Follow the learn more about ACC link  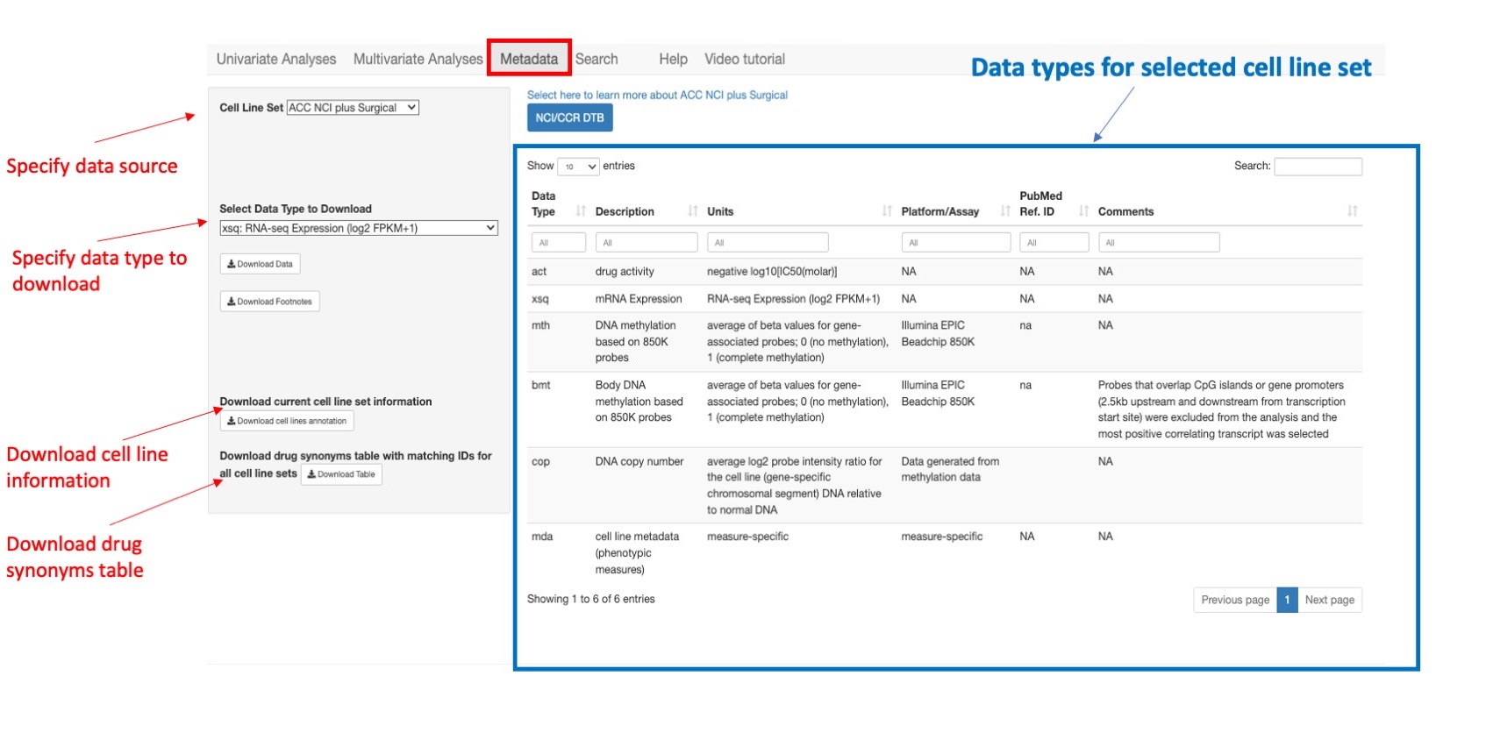tap(657, 95)
